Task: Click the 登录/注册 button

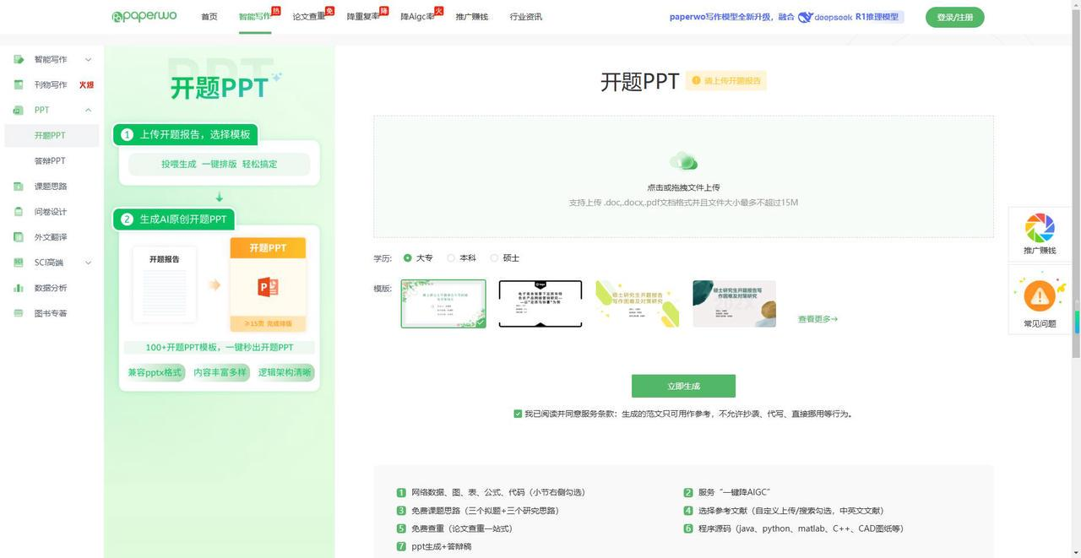Action: (954, 17)
